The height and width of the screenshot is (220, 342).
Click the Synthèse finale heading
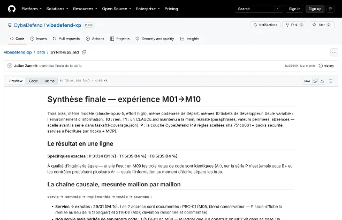124,99
